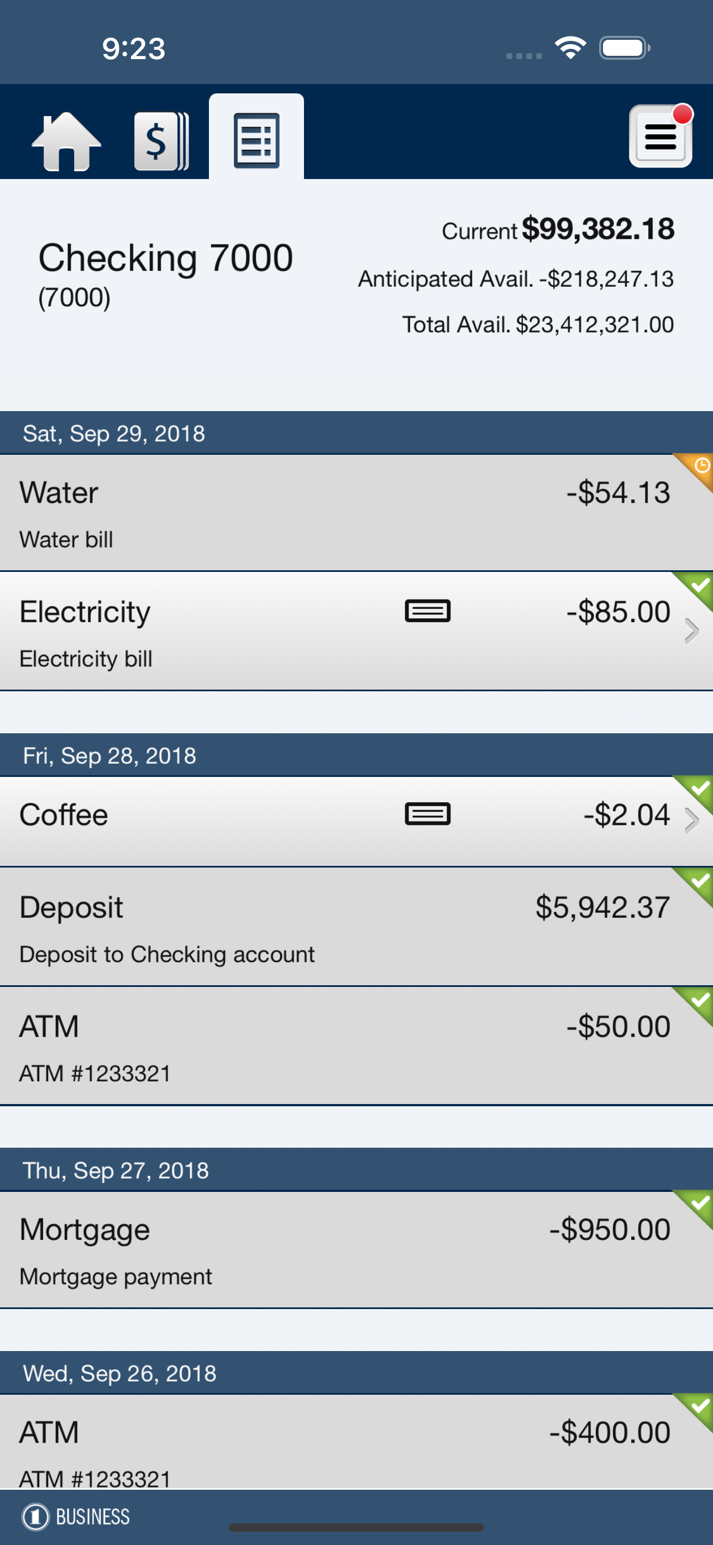
Task: Tap check image icon on Coffee row
Action: 427,814
